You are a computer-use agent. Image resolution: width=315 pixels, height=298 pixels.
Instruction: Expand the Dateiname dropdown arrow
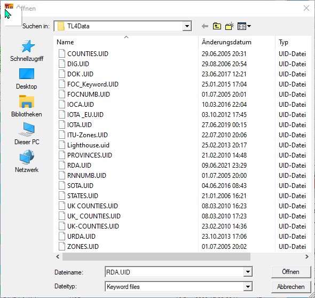[x=248, y=272]
